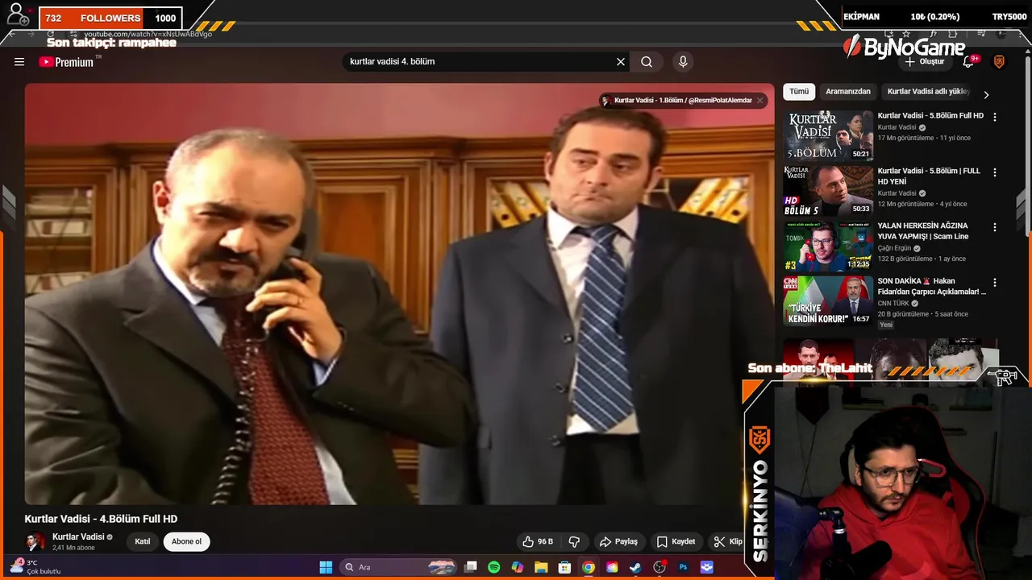
Task: Open the YouTube hamburger guide menu
Action: [x=19, y=62]
